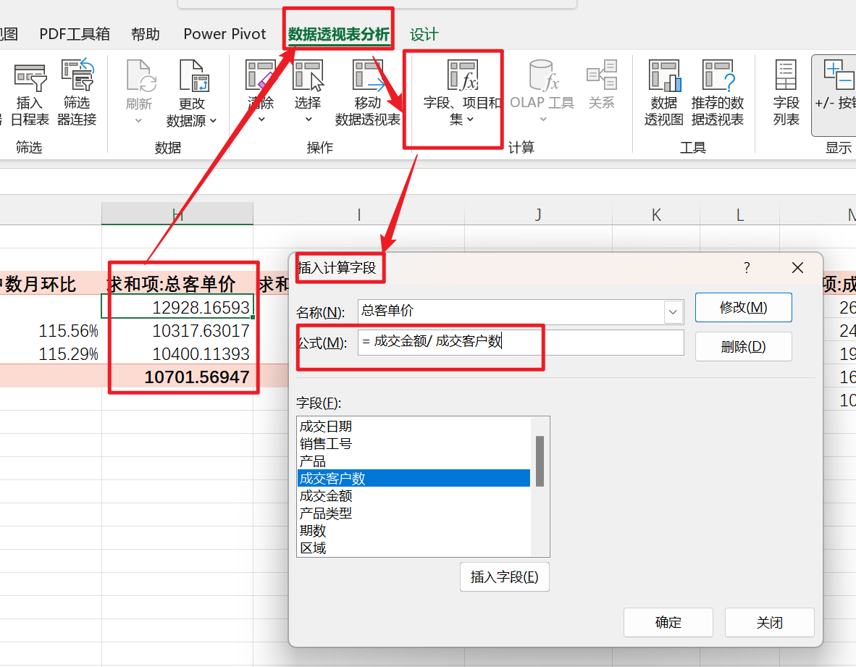Open the 名称 combo box dropdown
This screenshot has width=856, height=667.
click(x=673, y=311)
